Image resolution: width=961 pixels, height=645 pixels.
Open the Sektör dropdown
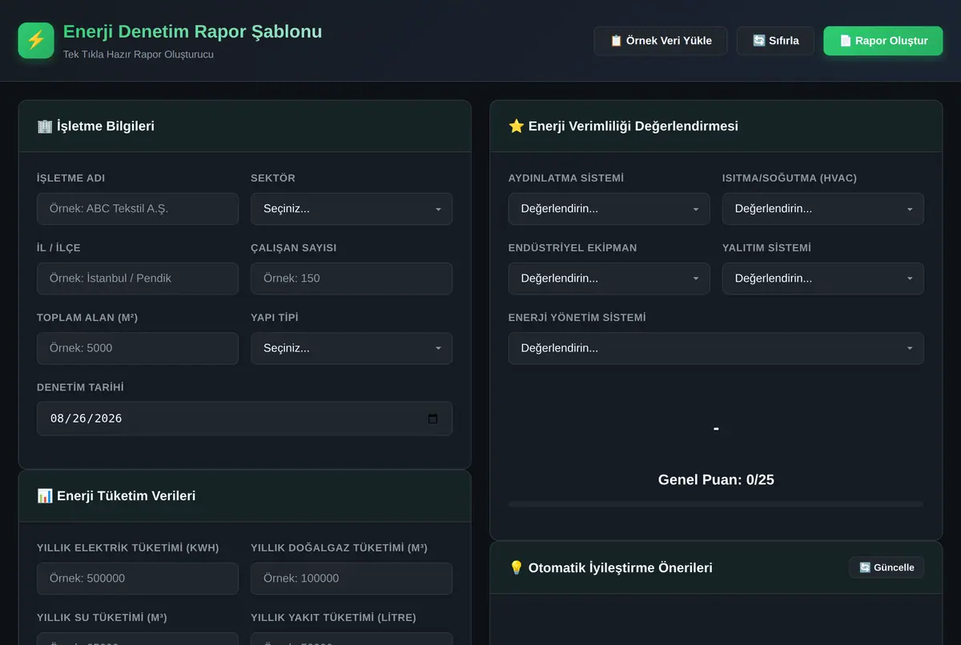click(x=352, y=209)
